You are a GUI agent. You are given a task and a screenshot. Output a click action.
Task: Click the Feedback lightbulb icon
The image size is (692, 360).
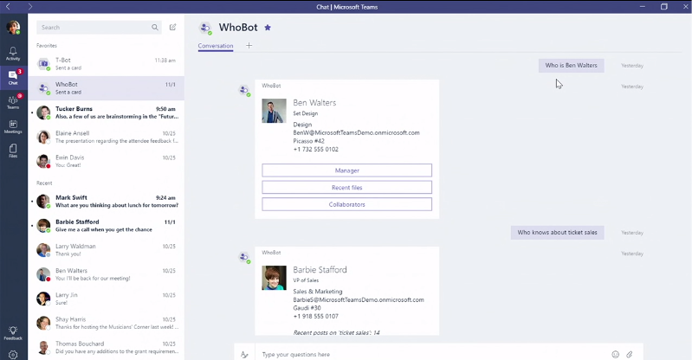pos(13,332)
